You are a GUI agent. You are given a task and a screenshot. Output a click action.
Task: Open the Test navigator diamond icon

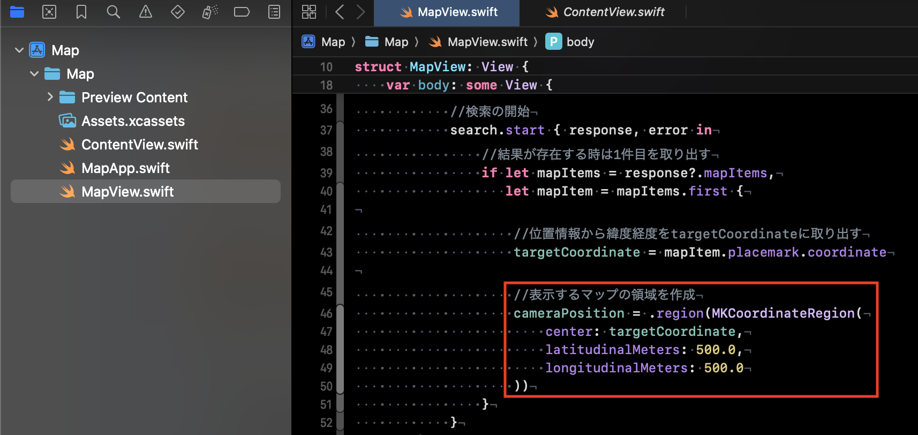coord(178,12)
